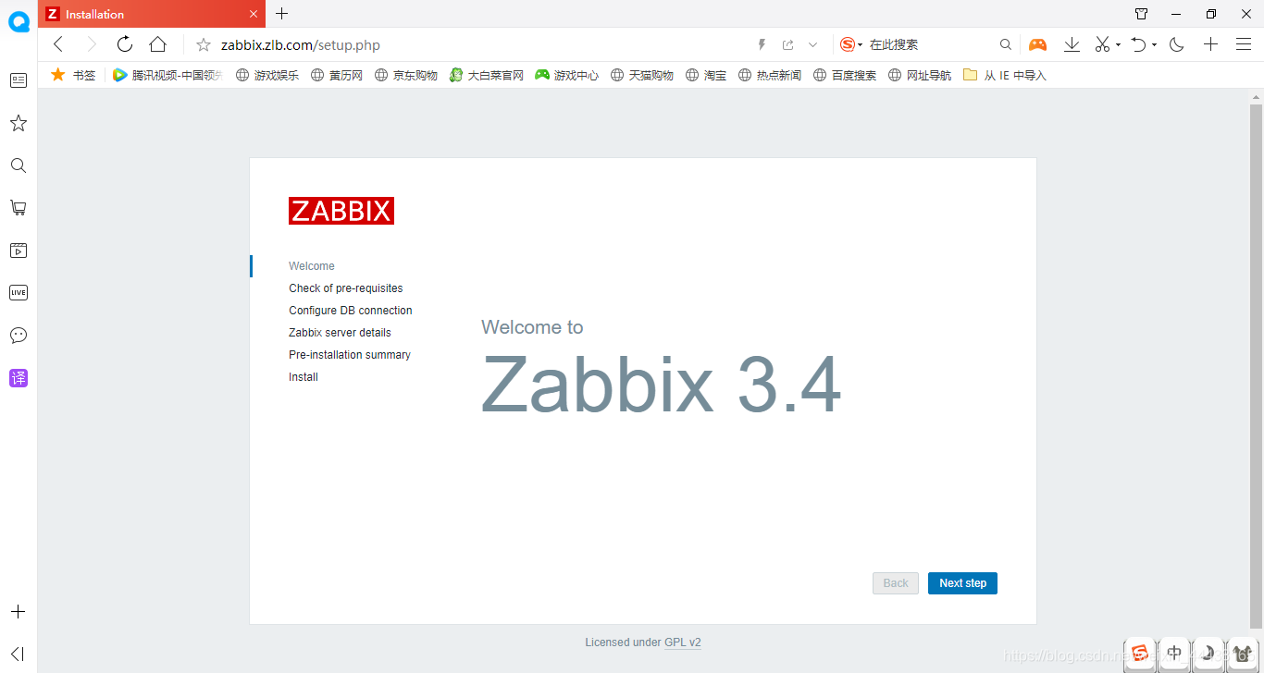The height and width of the screenshot is (673, 1264).
Task: Click the disabled Back button
Action: click(x=896, y=583)
